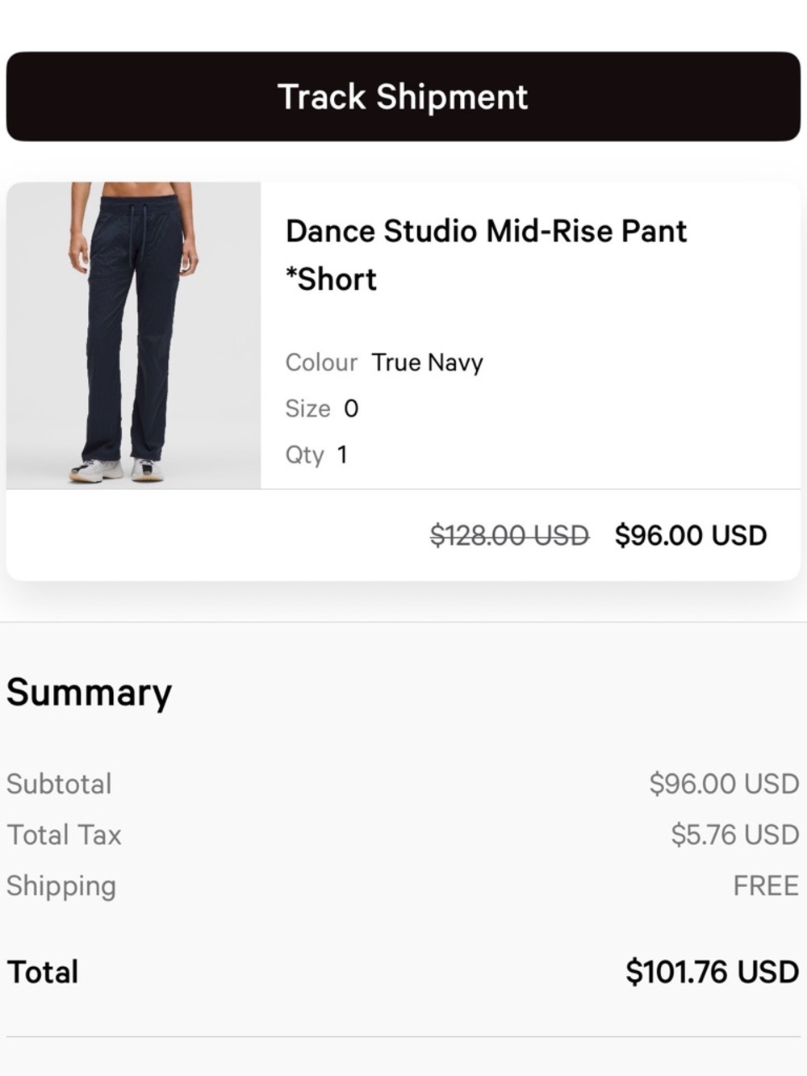Viewport: 807px width, 1076px height.
Task: Click the Total label
Action: (x=41, y=971)
